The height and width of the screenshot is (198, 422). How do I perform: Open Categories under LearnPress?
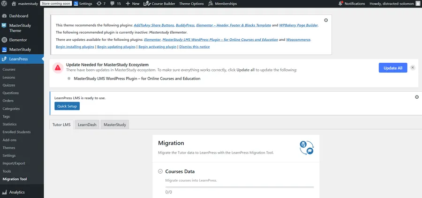click(x=11, y=109)
